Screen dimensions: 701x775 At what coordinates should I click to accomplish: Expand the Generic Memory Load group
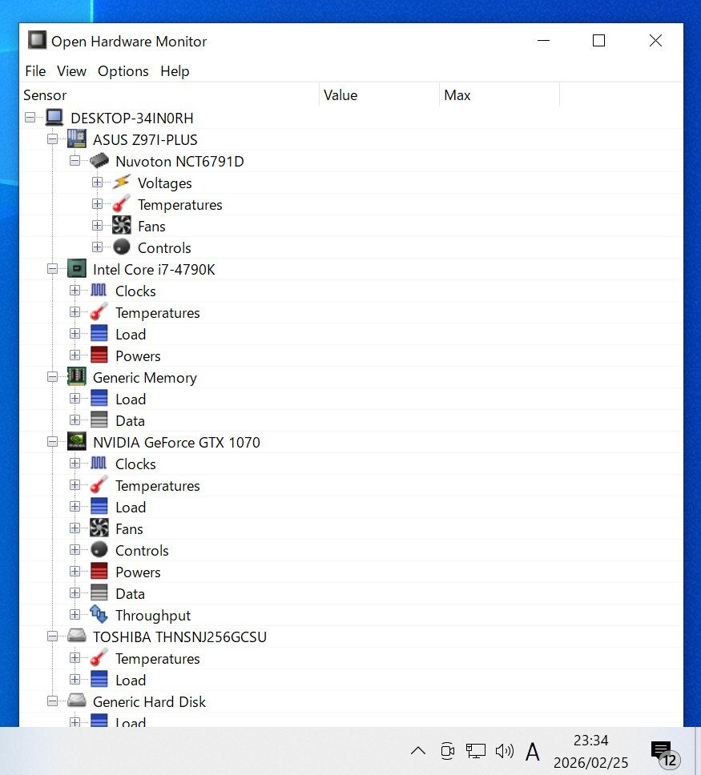(x=75, y=399)
